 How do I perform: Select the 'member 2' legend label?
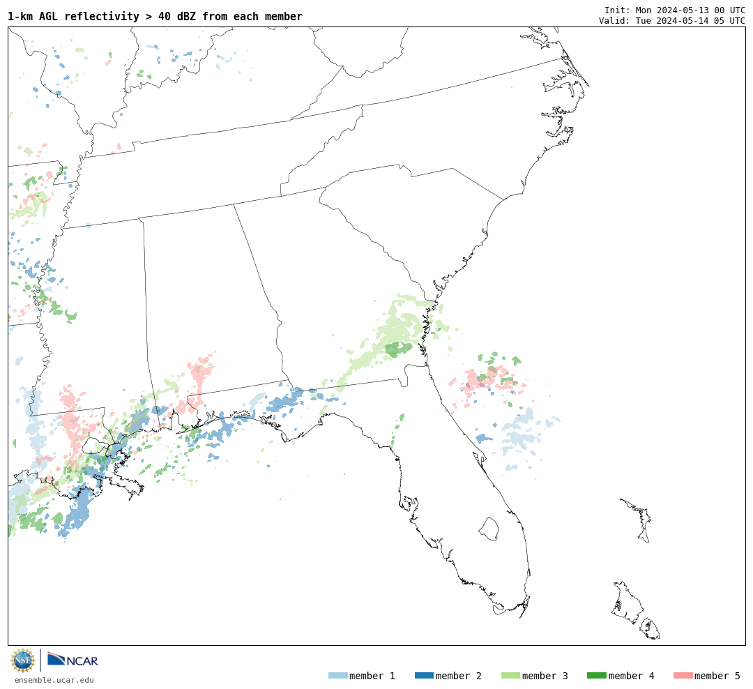click(459, 676)
